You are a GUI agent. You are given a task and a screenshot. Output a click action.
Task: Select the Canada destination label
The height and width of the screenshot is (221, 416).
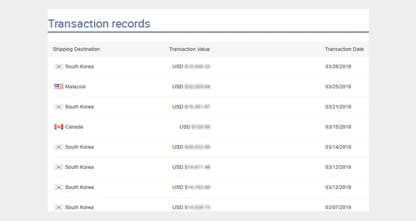(x=74, y=127)
